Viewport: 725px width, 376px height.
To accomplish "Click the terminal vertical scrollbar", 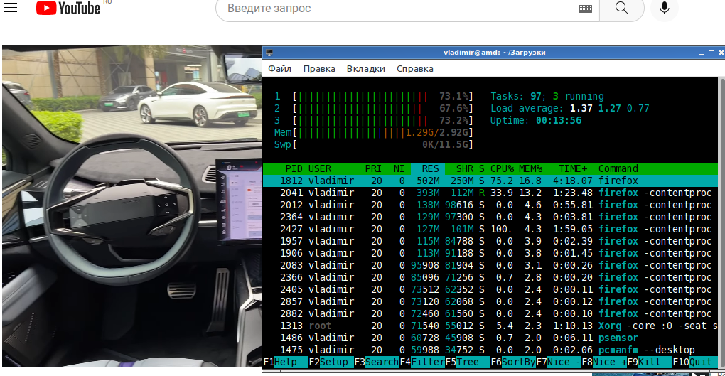I will click(721, 222).
